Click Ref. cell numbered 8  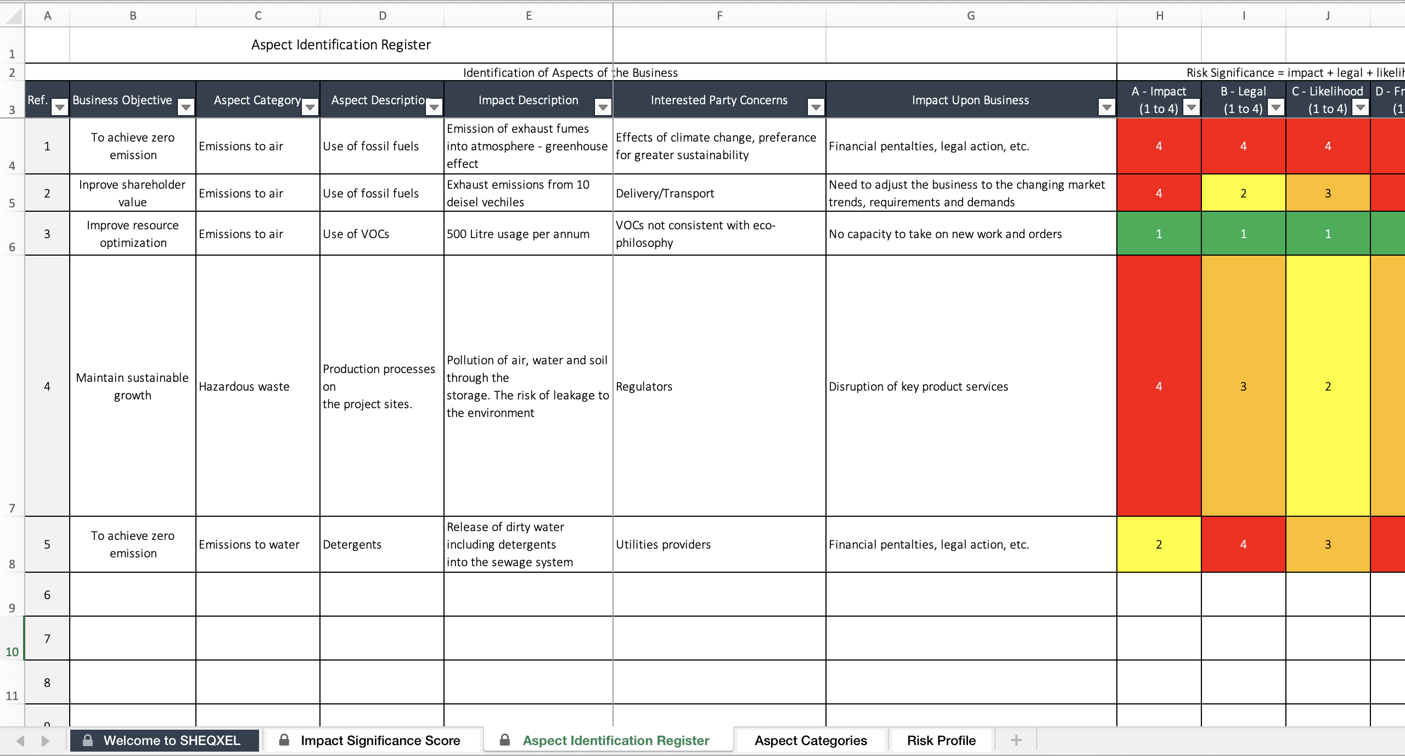pyautogui.click(x=47, y=682)
